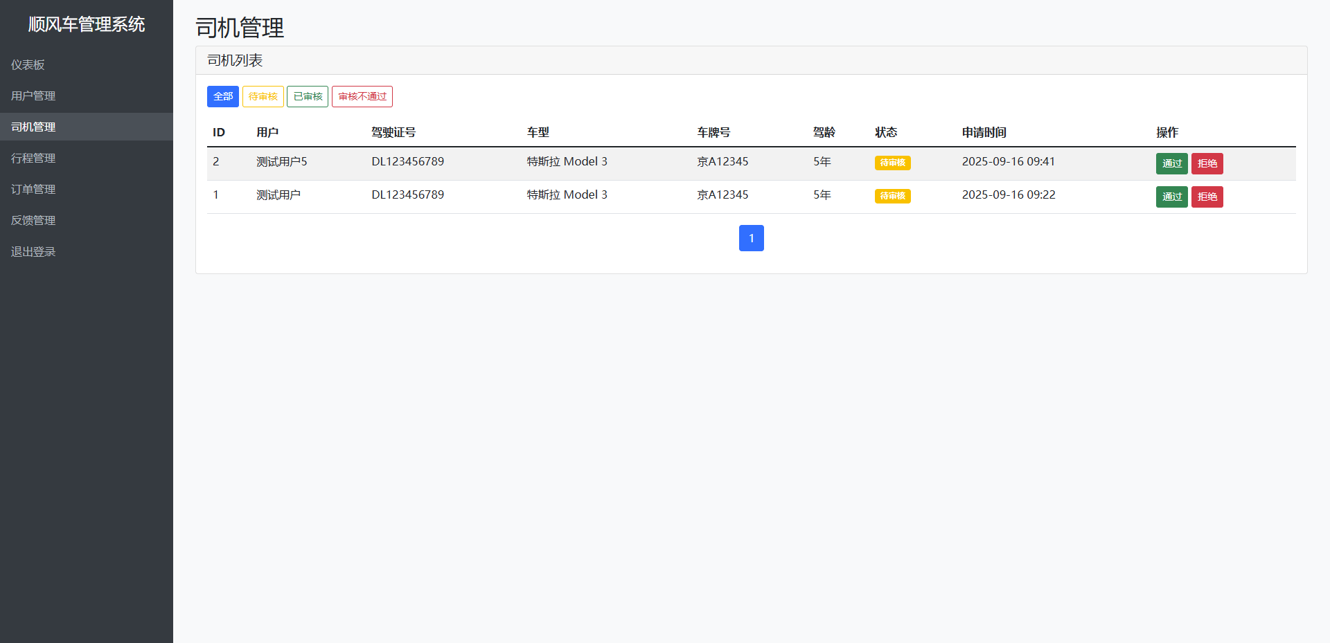Go to 用户管理 in sidebar
Image resolution: width=1330 pixels, height=643 pixels.
tap(33, 96)
